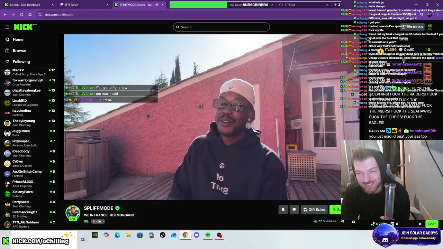The image size is (443, 249).
Task: Click the Gift Subs button
Action: click(314, 210)
